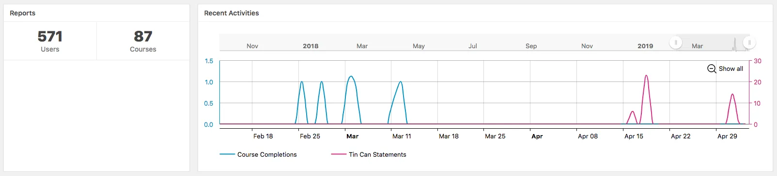Click the pink peak near Apr 29

pyautogui.click(x=732, y=95)
